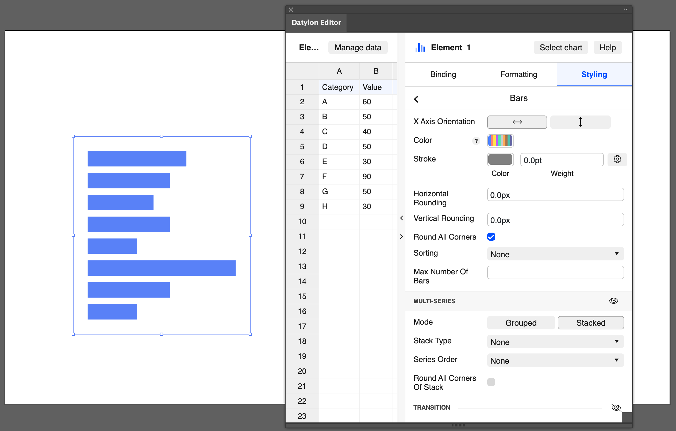Select horizontal X axis orientation icon
The height and width of the screenshot is (431, 676).
(x=517, y=122)
